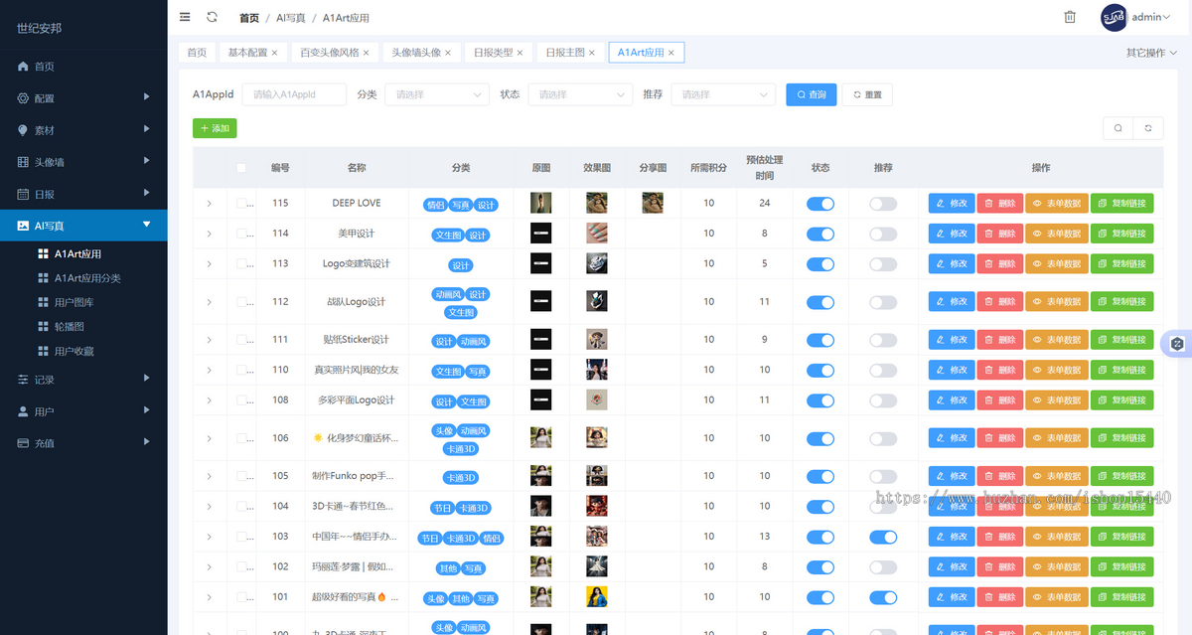Close the 头像墙头像 tab

click(x=447, y=53)
